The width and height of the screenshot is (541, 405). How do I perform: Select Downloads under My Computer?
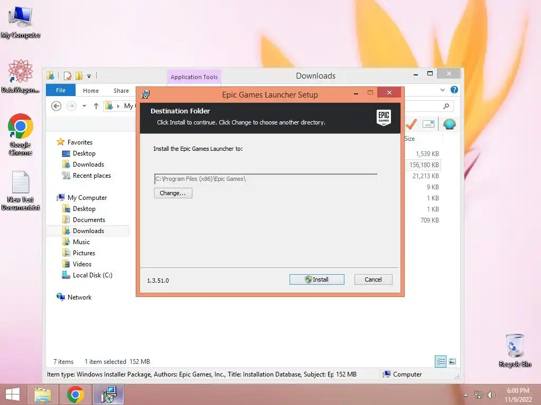click(x=88, y=231)
